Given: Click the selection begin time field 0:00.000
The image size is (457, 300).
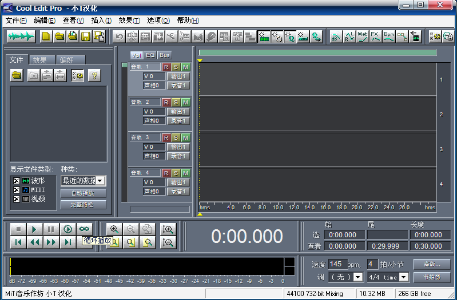Looking at the screenshot, I should (x=344, y=234).
